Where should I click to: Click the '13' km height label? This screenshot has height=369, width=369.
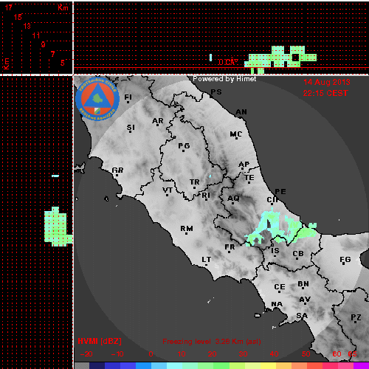coord(27,26)
